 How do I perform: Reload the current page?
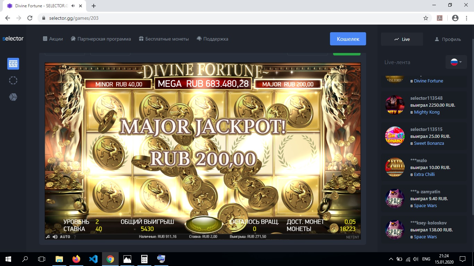click(x=30, y=18)
